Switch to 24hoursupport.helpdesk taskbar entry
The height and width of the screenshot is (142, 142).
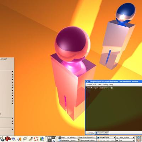click(87, 140)
